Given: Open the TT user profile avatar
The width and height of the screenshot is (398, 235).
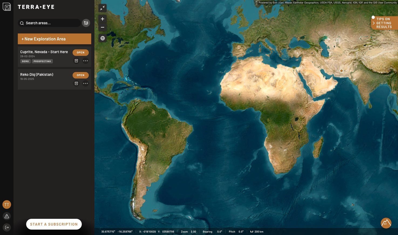Looking at the screenshot, I should [7, 205].
